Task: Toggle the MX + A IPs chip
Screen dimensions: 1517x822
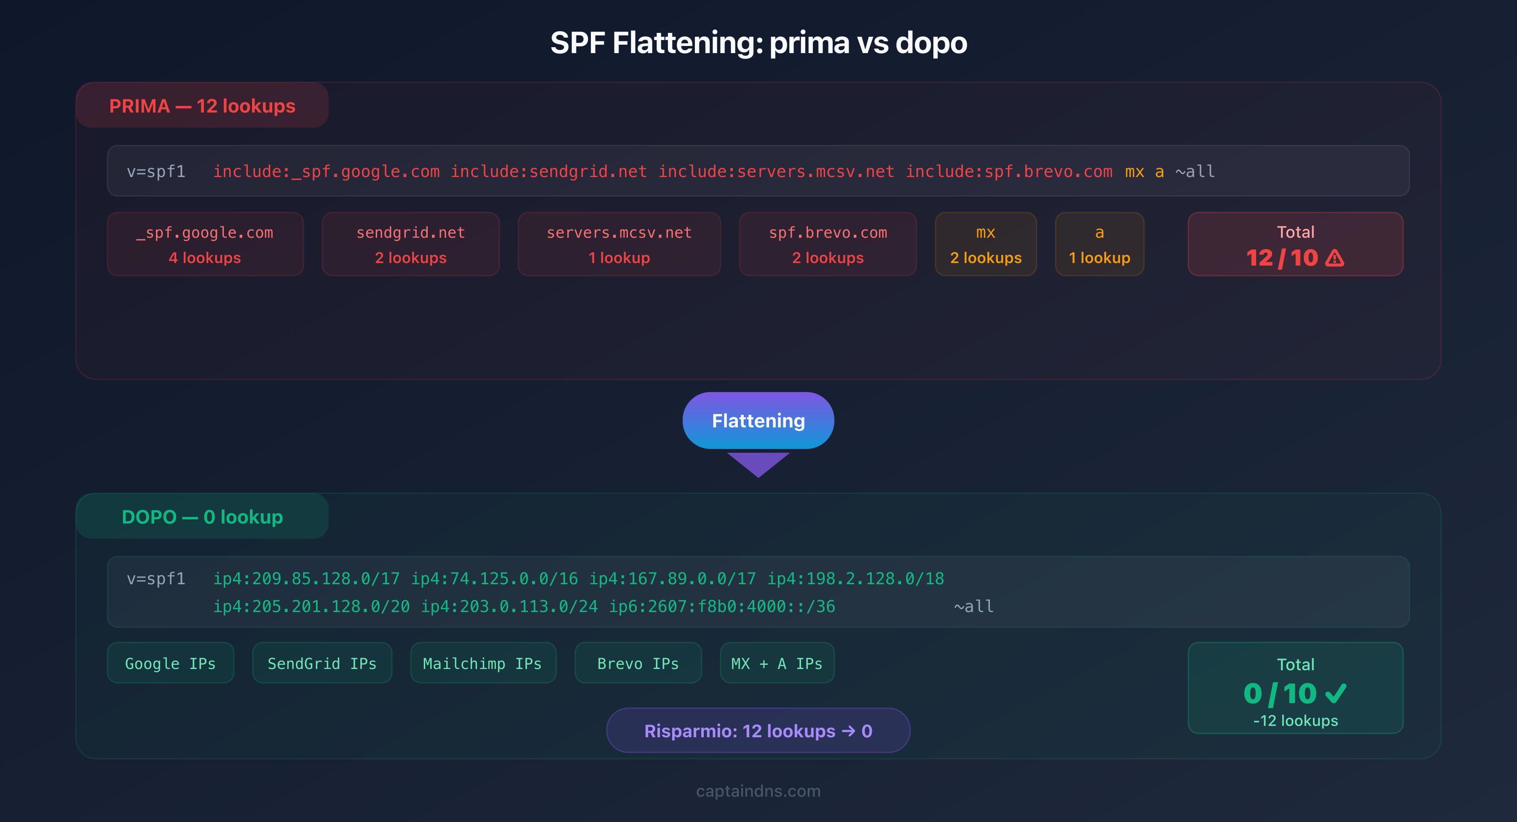Action: pos(777,663)
